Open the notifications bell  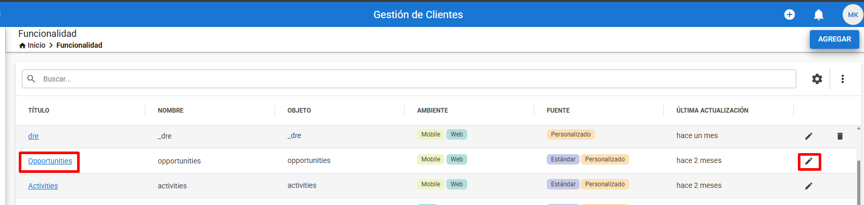pos(819,15)
